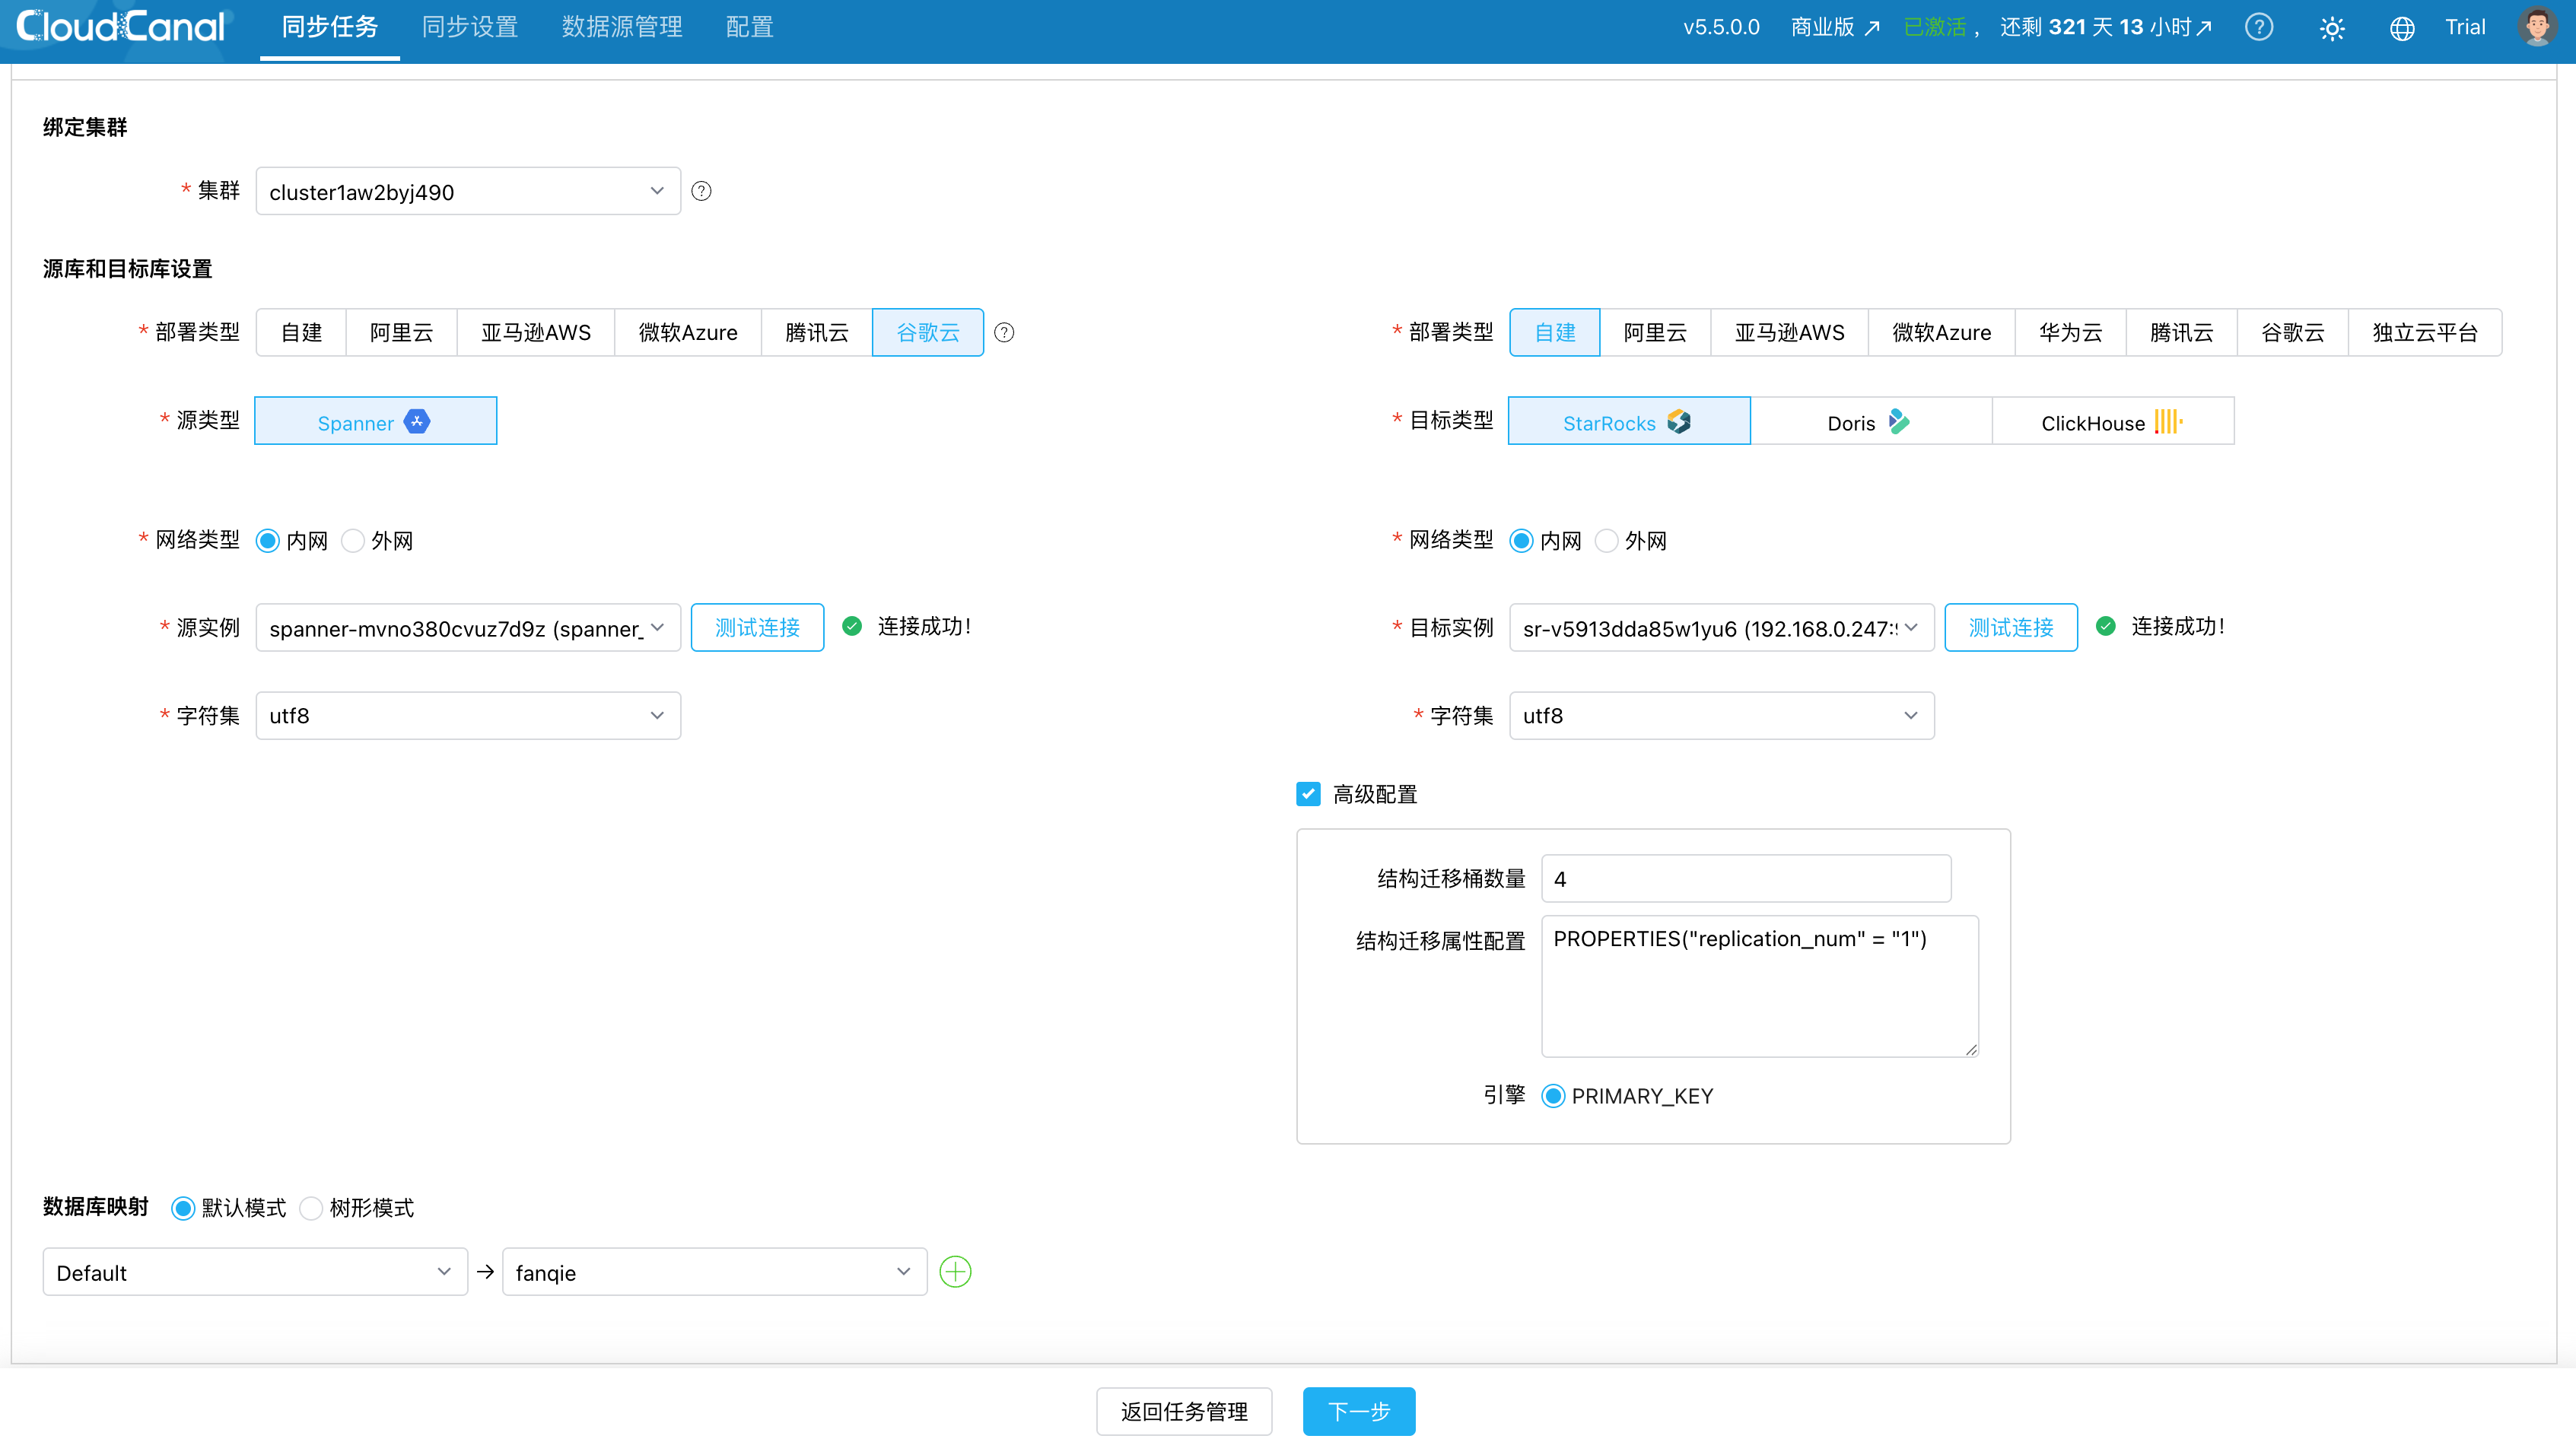Click the user avatar picture
This screenshot has height=1442, width=2576.
(2537, 27)
